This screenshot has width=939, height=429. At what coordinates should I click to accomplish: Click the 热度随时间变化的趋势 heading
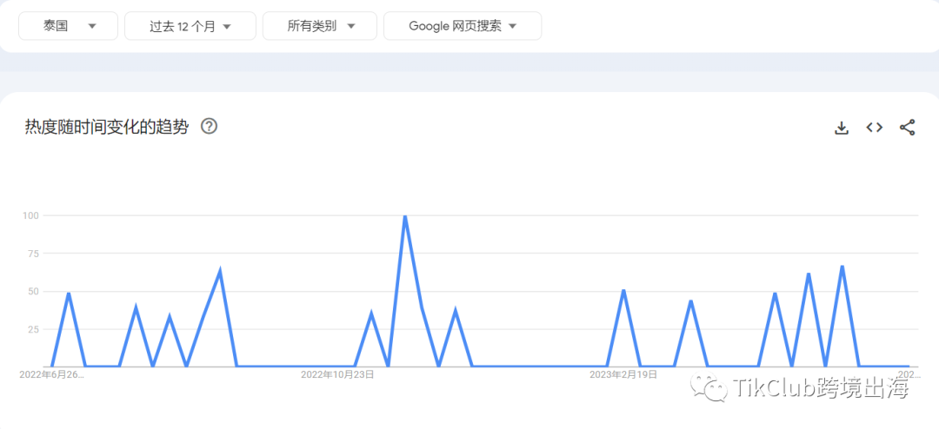pos(107,127)
